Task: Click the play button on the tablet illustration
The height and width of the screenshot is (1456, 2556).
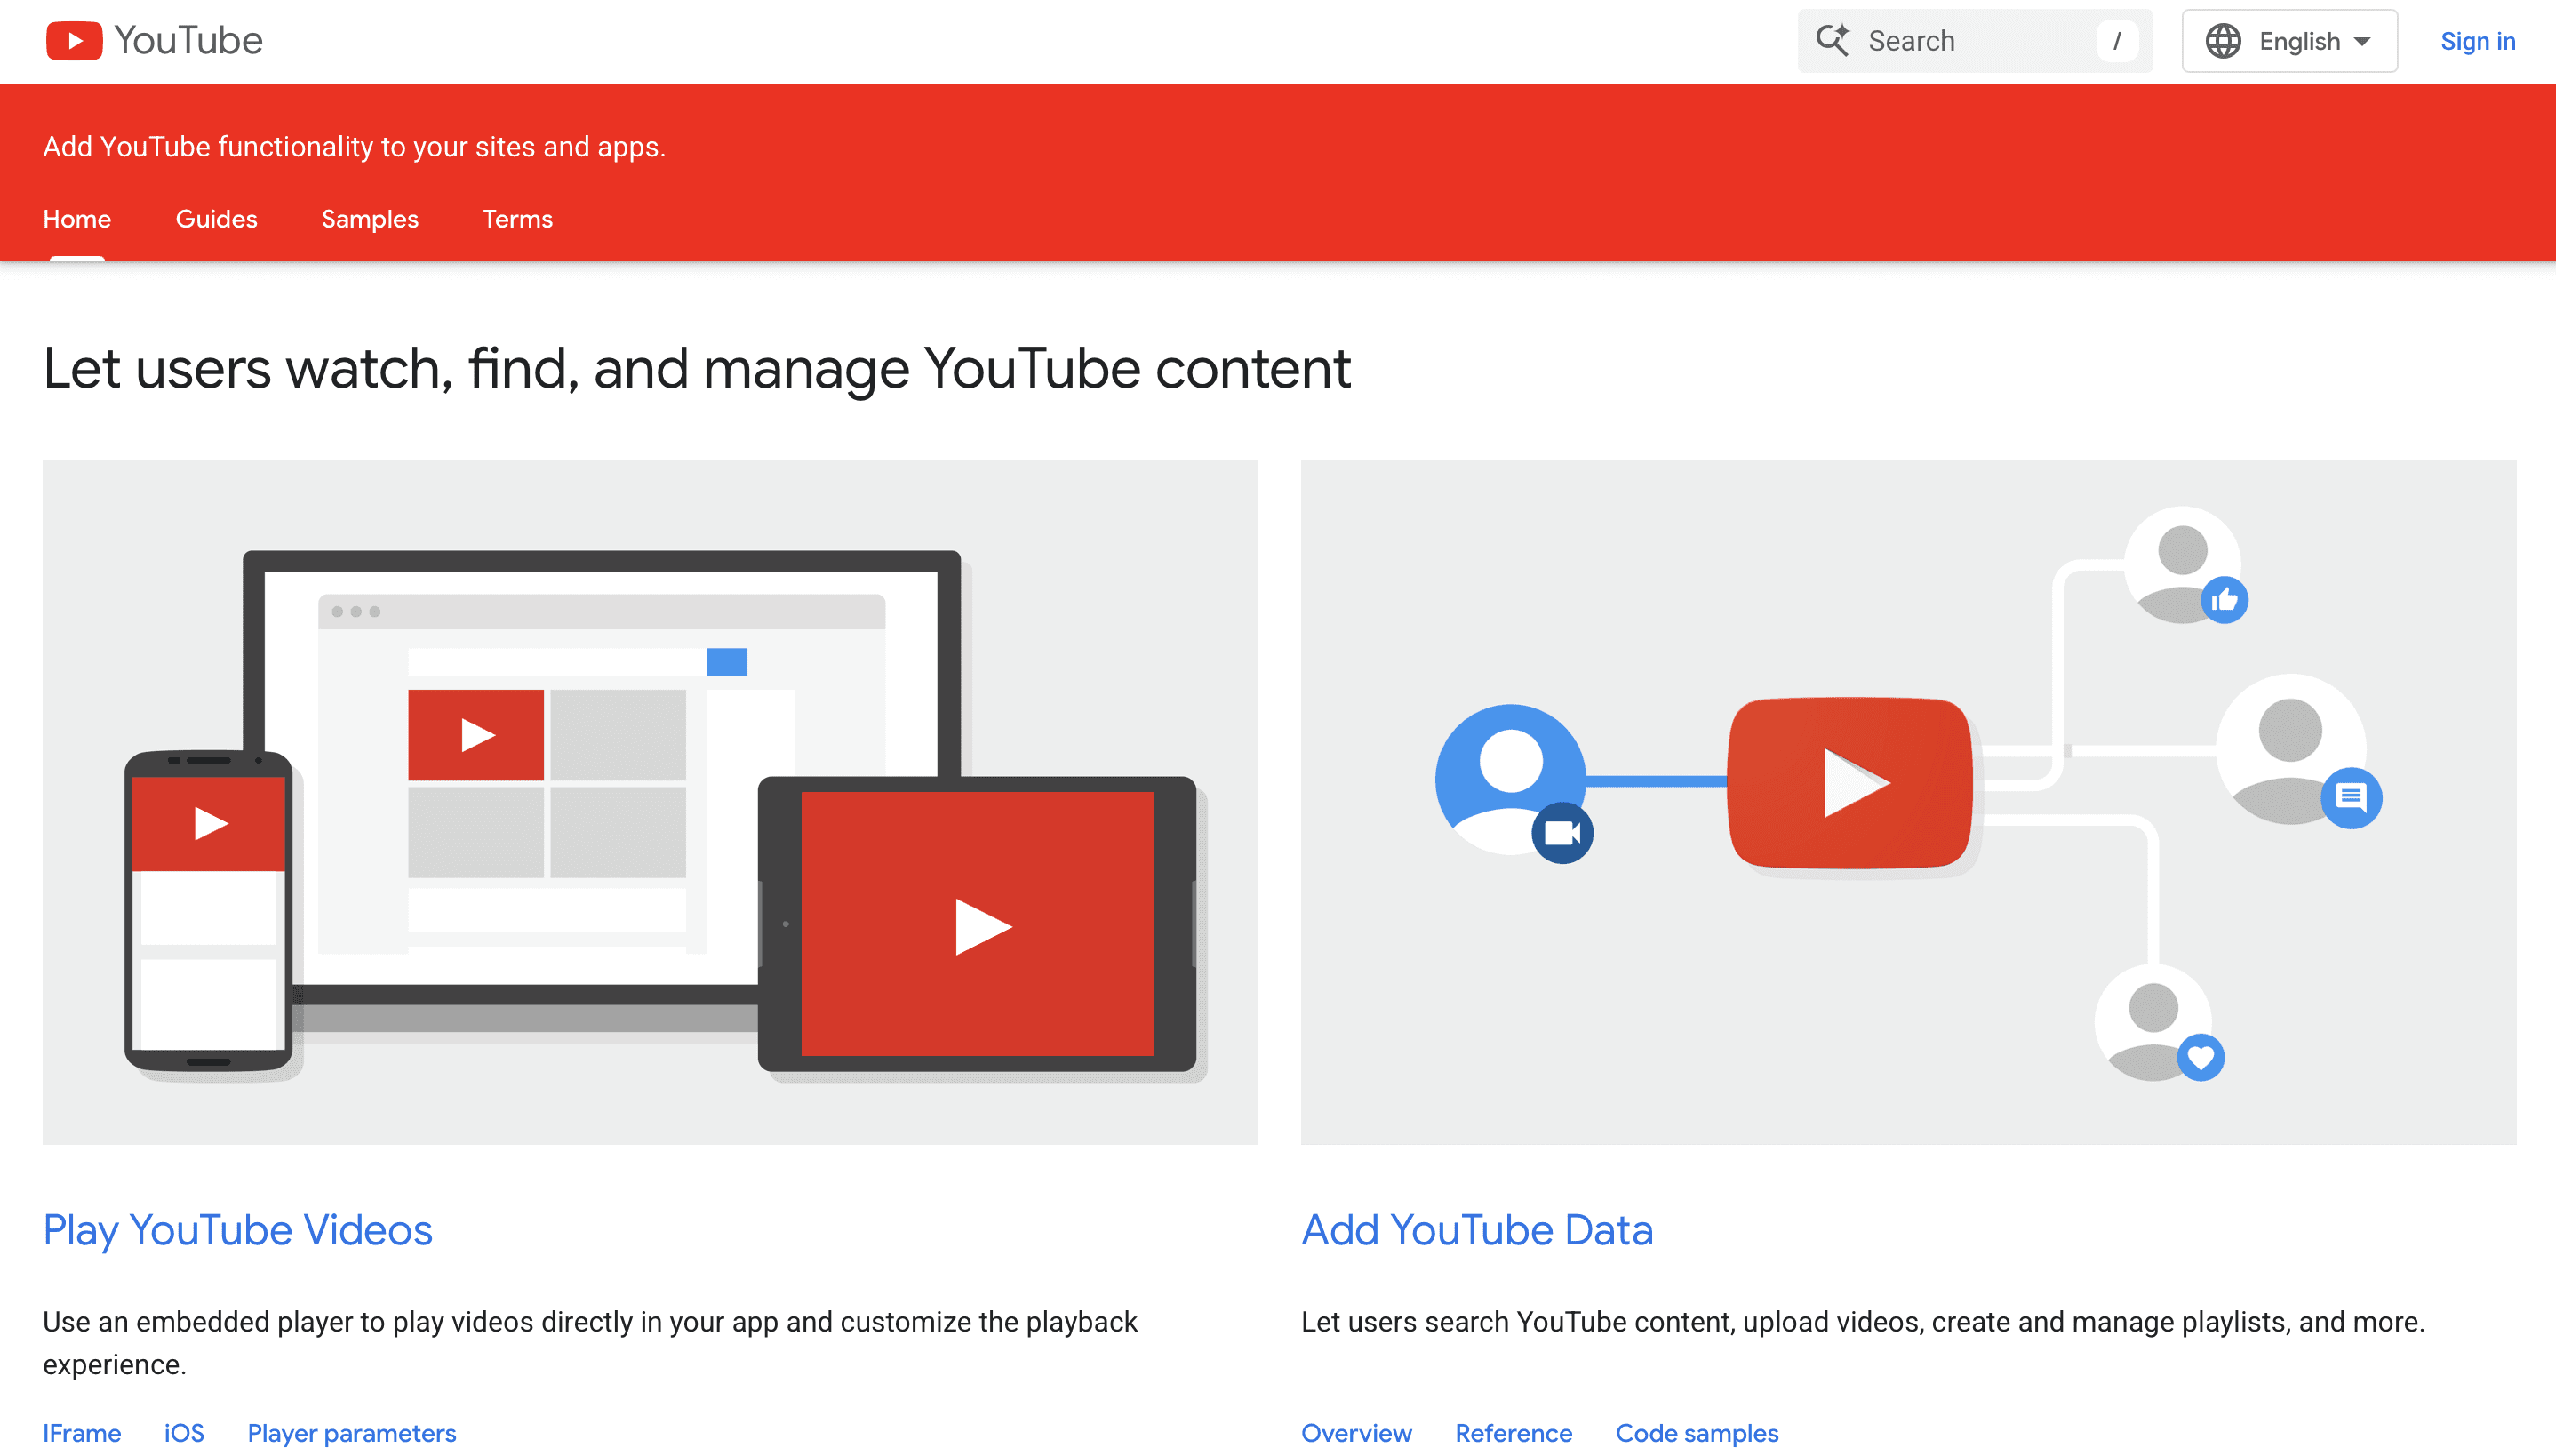Action: tap(979, 925)
